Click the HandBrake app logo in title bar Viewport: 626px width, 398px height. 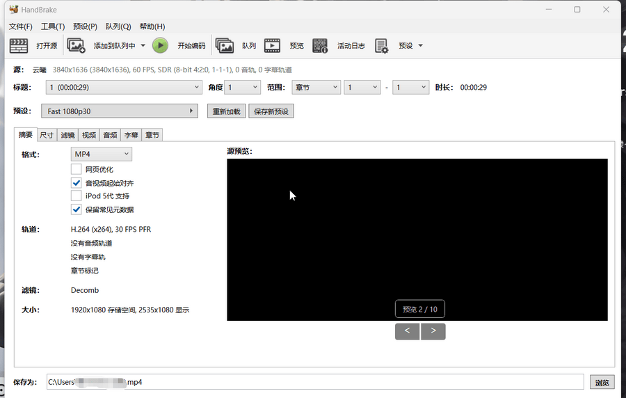coord(13,9)
